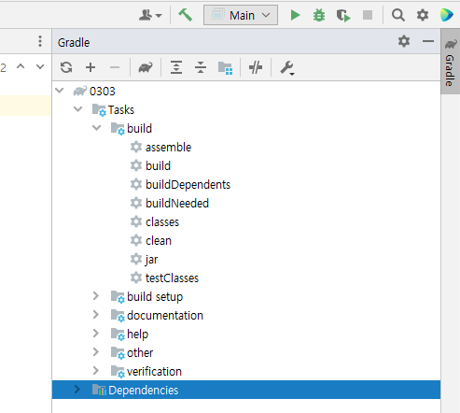The width and height of the screenshot is (460, 413).
Task: Select the Dependencies row
Action: [x=246, y=390]
